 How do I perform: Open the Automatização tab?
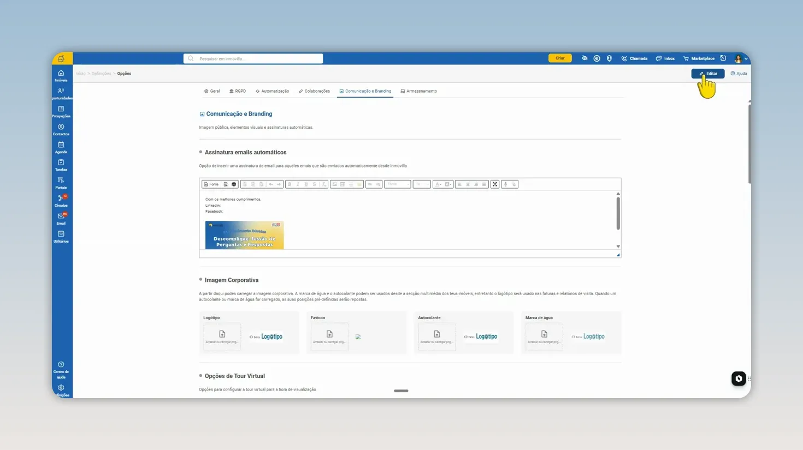click(x=272, y=91)
